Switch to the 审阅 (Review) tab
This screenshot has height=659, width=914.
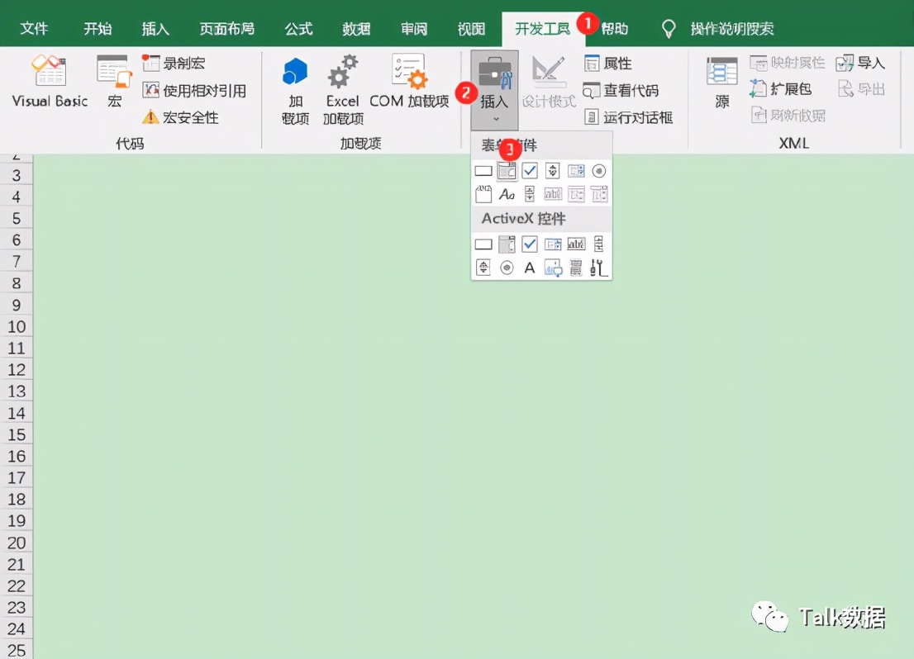(x=414, y=28)
